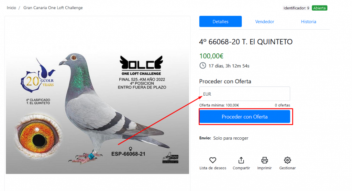Image resolution: width=352 pixels, height=191 pixels.
Task: Click the Imprimir printer icon
Action: coord(264,160)
